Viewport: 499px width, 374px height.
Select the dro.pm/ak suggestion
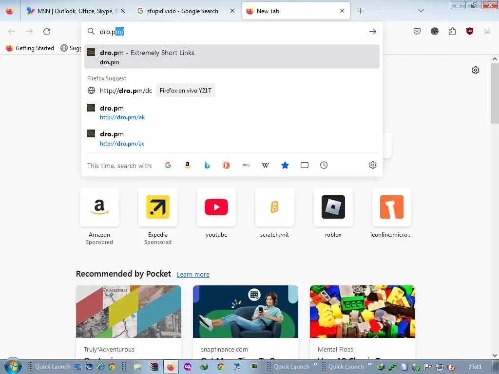click(231, 112)
